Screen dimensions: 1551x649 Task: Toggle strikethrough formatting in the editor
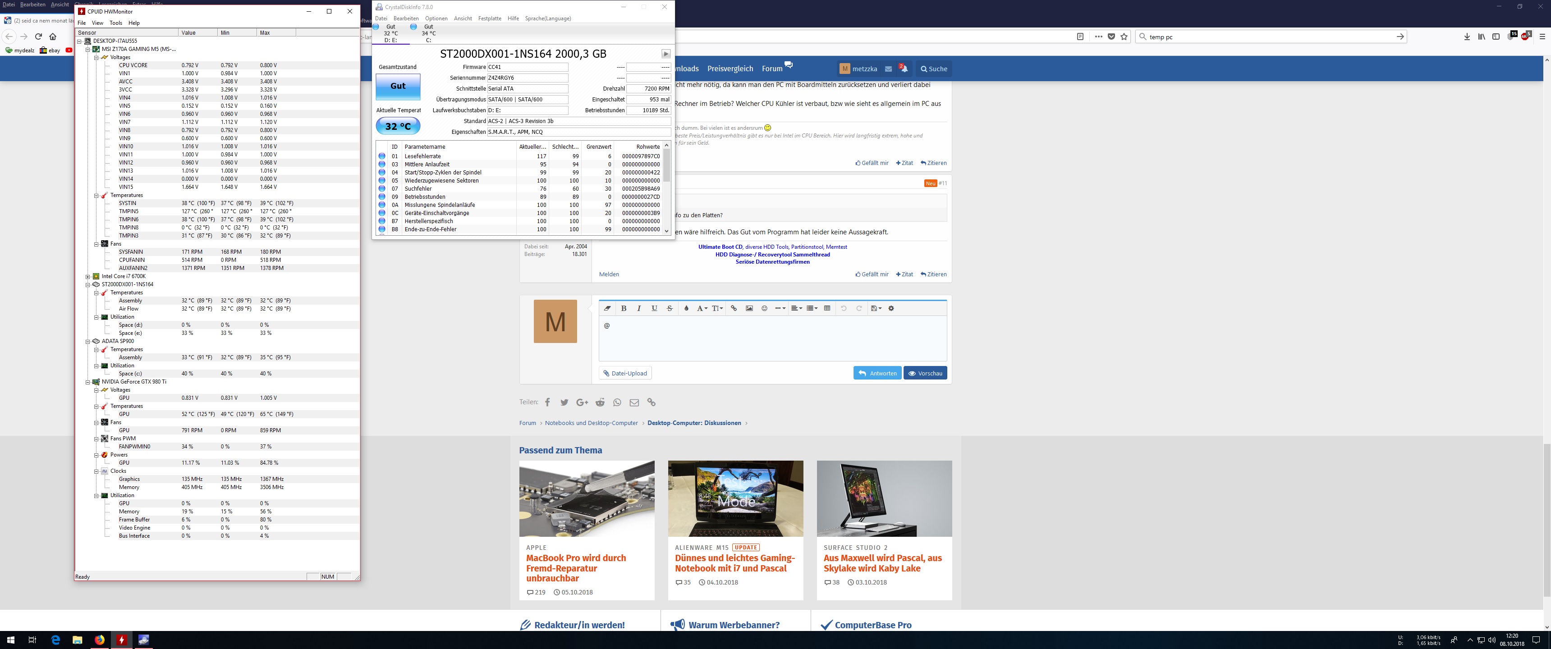pos(670,308)
